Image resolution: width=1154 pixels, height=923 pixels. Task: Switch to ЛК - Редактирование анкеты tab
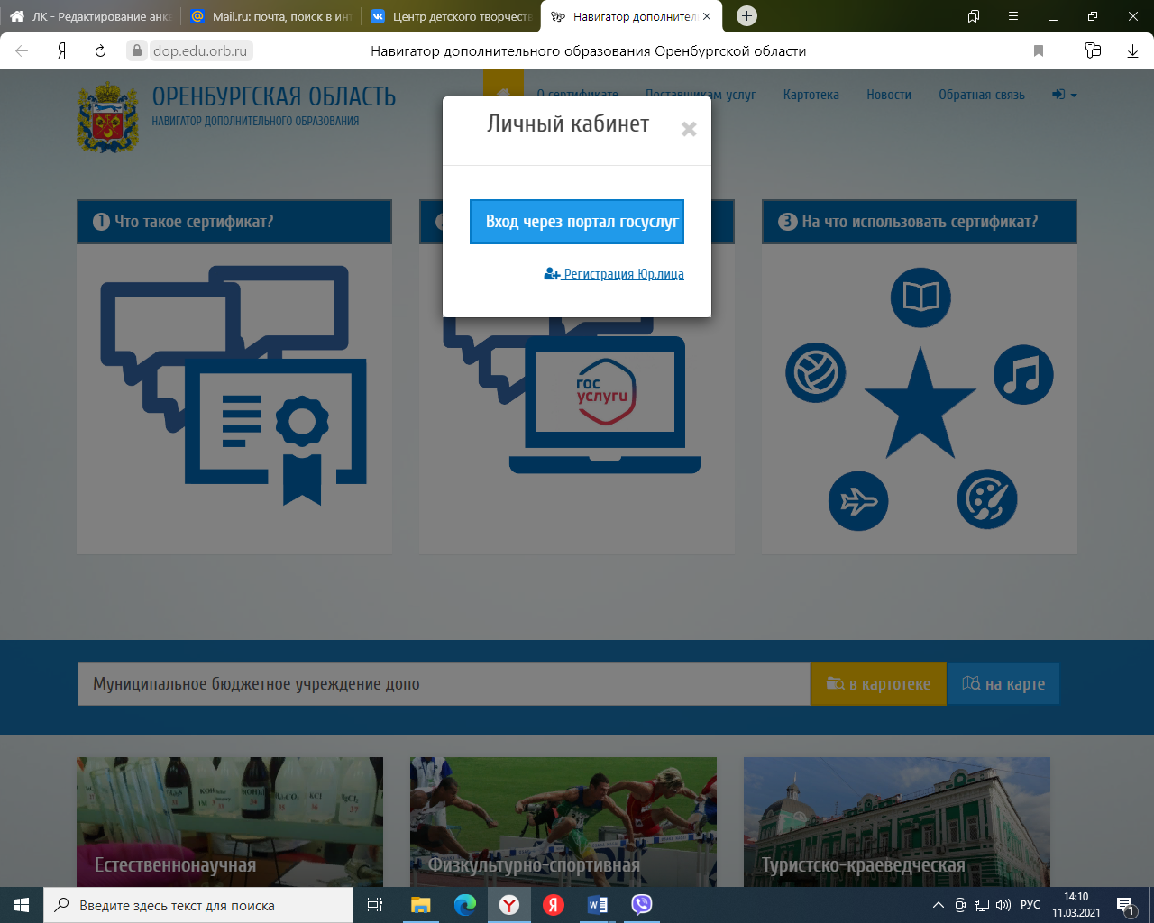pos(90,16)
